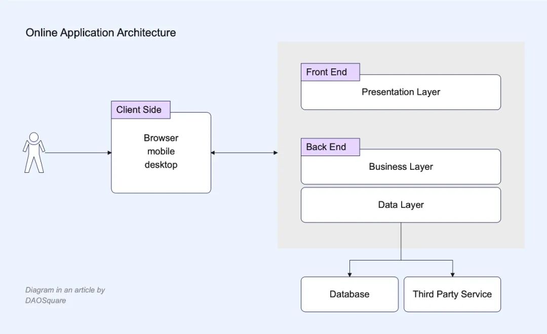The image size is (547, 334).
Task: Click the word desktop in client box
Action: (x=161, y=165)
